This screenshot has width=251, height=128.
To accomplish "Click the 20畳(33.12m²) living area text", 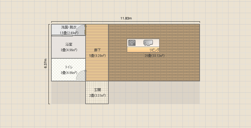I will 155,56.
